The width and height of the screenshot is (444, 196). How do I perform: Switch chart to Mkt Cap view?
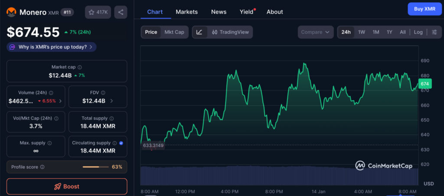[x=174, y=32]
